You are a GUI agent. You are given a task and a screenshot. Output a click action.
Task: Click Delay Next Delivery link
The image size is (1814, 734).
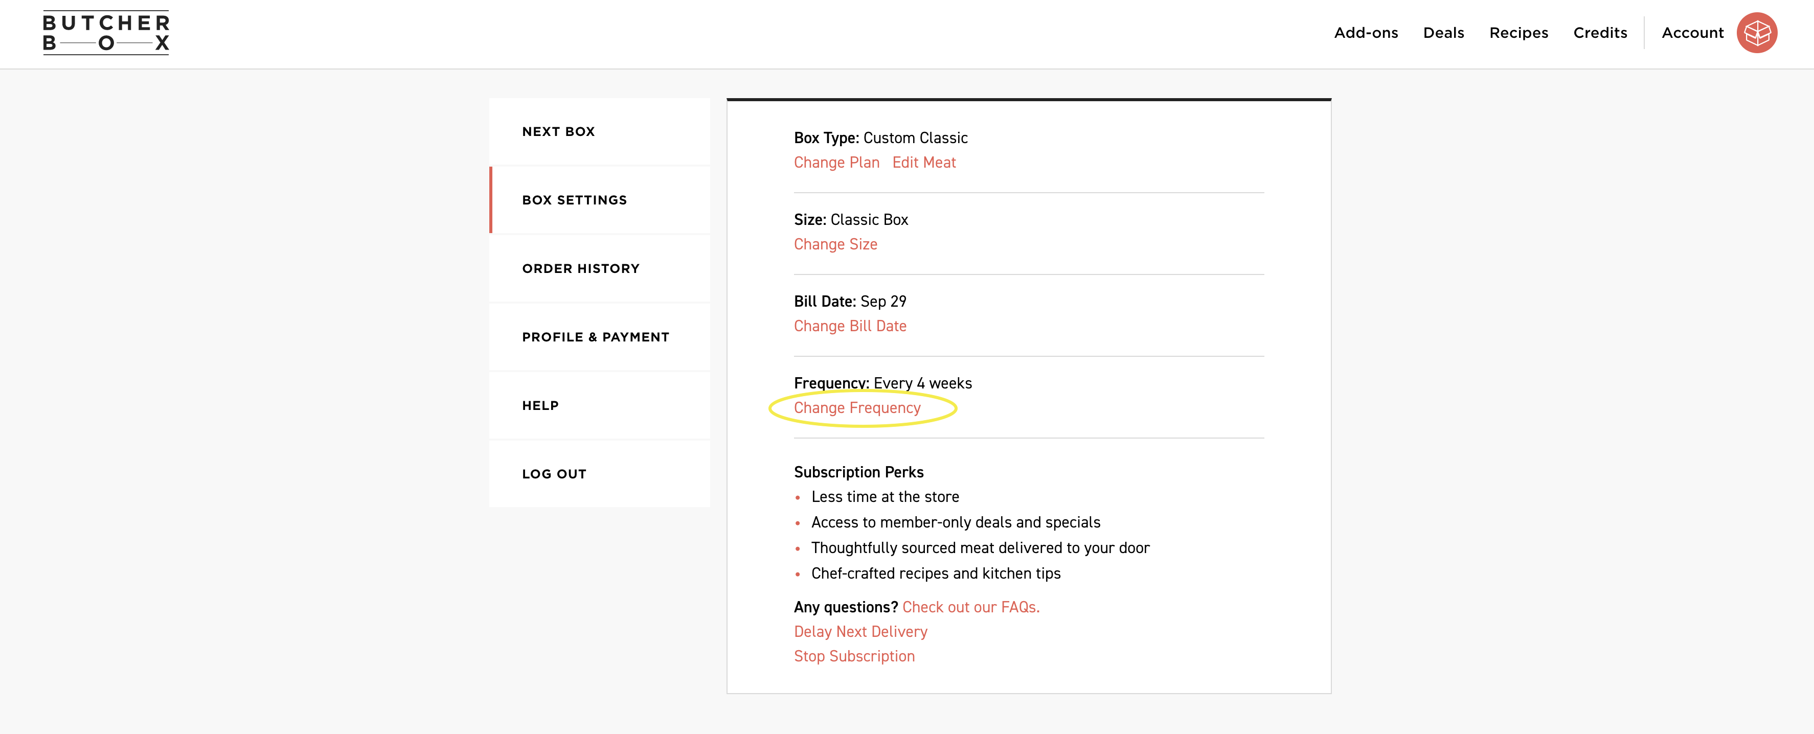pos(860,632)
